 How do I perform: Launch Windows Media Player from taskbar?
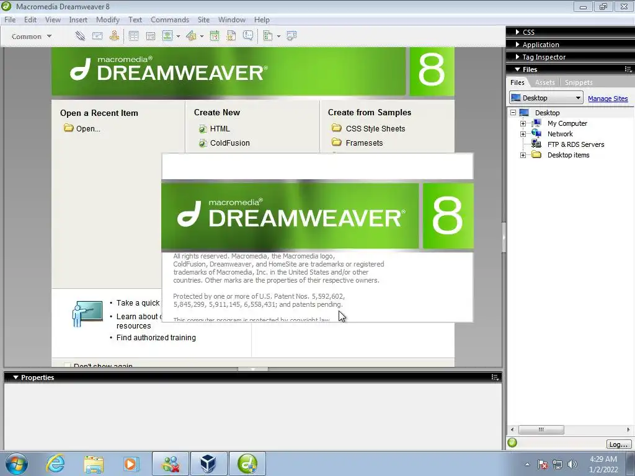131,464
